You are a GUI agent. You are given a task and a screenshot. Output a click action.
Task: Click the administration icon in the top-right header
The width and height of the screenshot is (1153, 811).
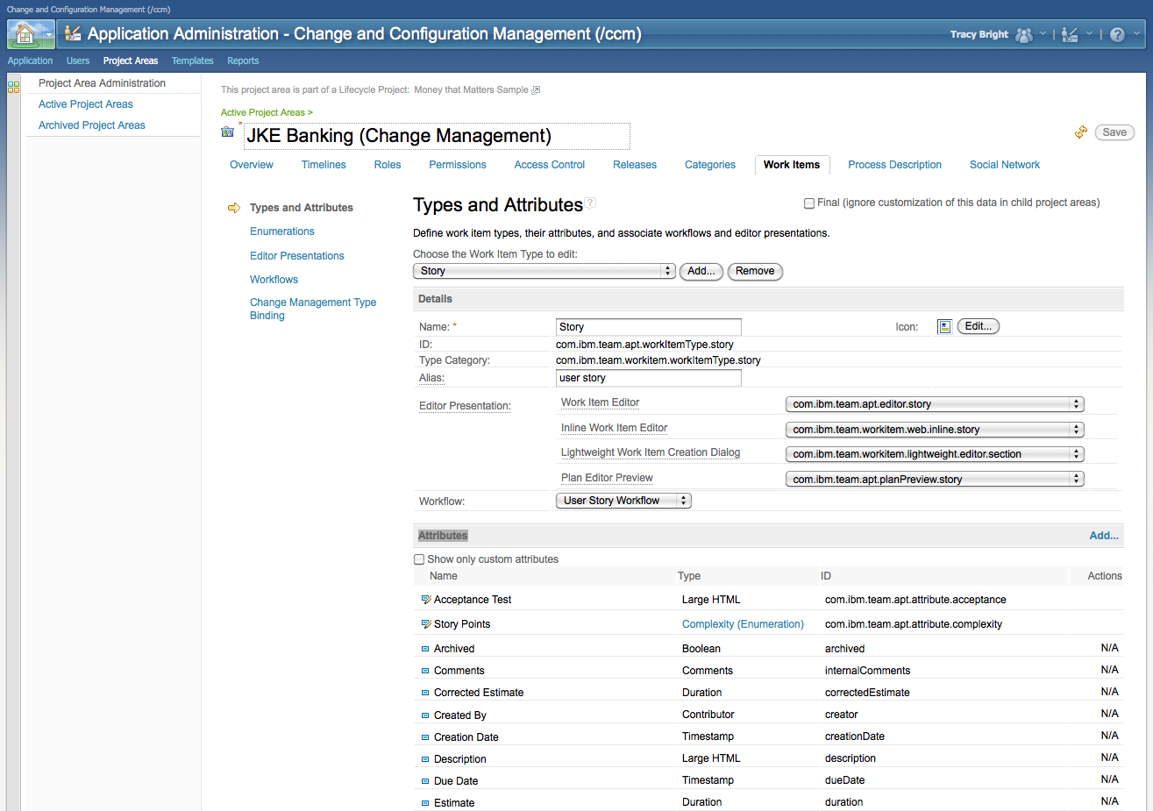1070,34
